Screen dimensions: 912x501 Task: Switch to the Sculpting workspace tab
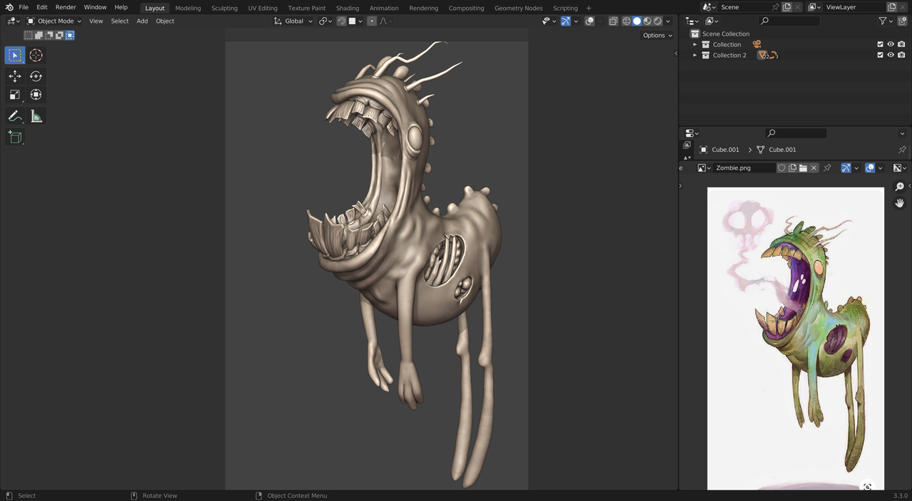[x=224, y=8]
